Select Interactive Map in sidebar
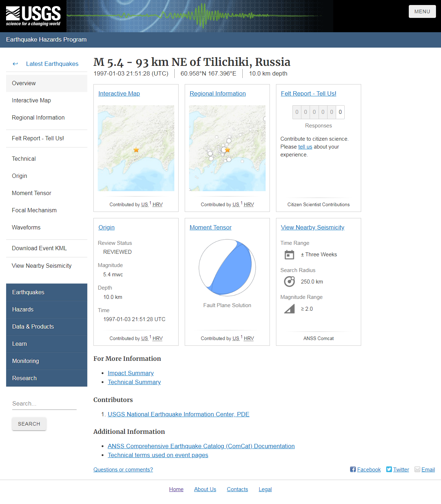 (47, 100)
